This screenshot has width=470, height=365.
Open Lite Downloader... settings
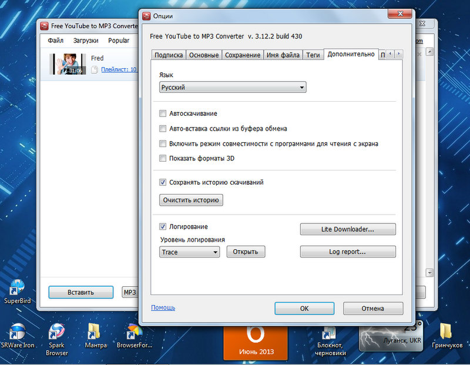[348, 229]
